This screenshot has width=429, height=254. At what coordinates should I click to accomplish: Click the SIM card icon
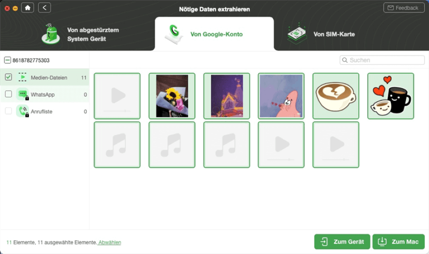tap(297, 34)
